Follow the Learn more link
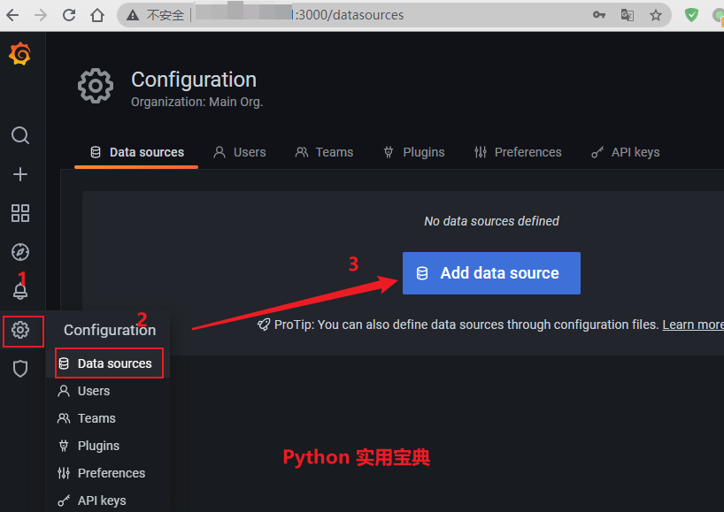724x512 pixels. point(693,325)
